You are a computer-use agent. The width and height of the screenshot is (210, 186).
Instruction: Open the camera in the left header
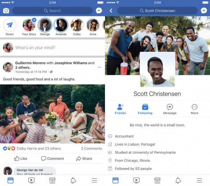pos(6,10)
